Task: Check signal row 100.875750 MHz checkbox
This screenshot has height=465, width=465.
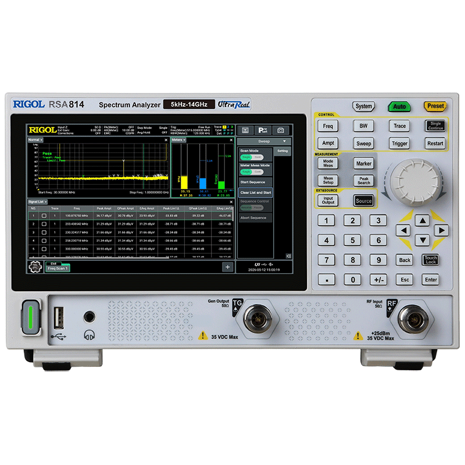Action: coord(44,216)
